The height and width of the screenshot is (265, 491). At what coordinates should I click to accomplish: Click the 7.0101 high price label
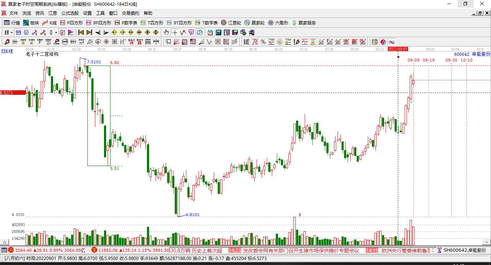click(94, 62)
